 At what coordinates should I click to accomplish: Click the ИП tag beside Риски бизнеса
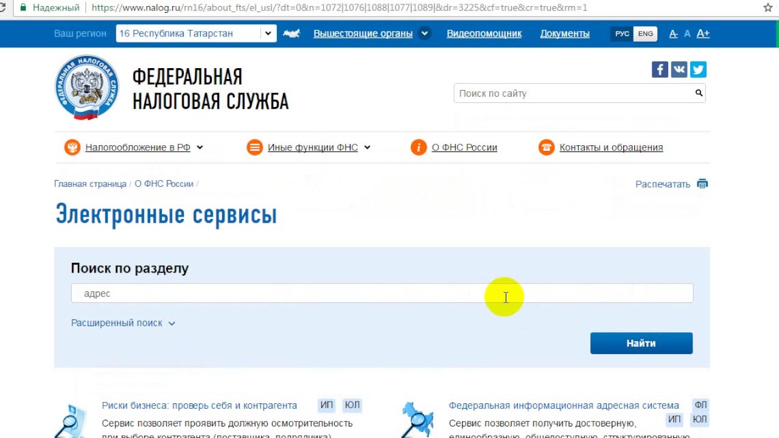point(327,405)
